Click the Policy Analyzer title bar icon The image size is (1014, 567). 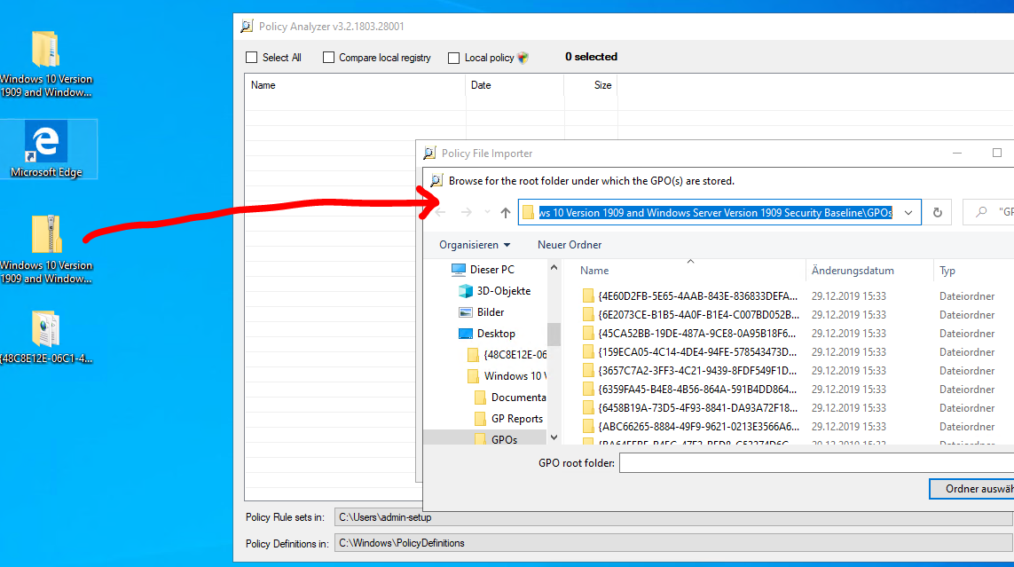pos(247,27)
